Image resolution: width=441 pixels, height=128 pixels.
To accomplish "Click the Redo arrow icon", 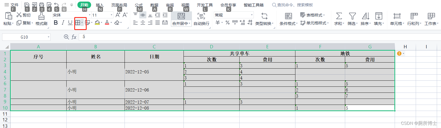I will pos(64,5).
